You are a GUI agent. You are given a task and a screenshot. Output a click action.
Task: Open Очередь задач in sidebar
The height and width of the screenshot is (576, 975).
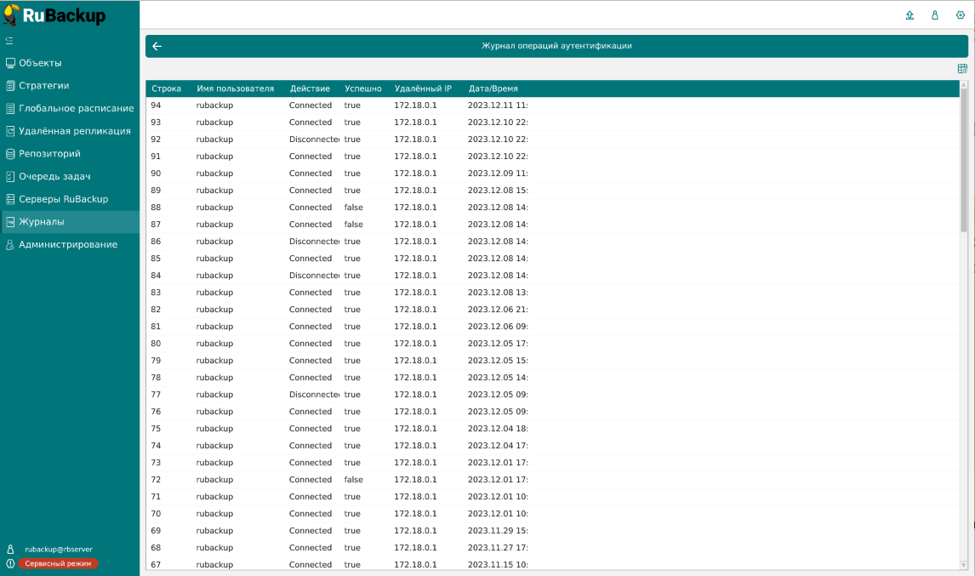pyautogui.click(x=54, y=177)
